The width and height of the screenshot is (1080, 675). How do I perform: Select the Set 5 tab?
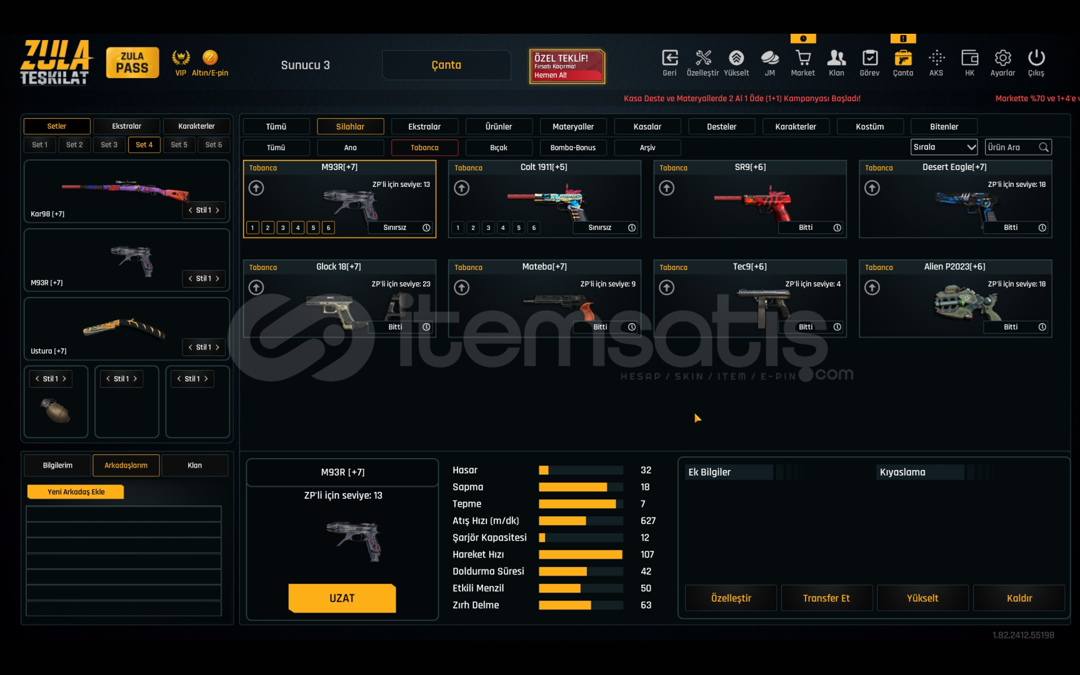click(x=179, y=144)
